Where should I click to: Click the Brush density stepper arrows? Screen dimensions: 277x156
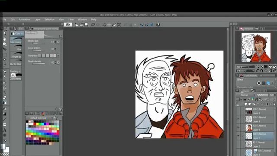coord(55,62)
